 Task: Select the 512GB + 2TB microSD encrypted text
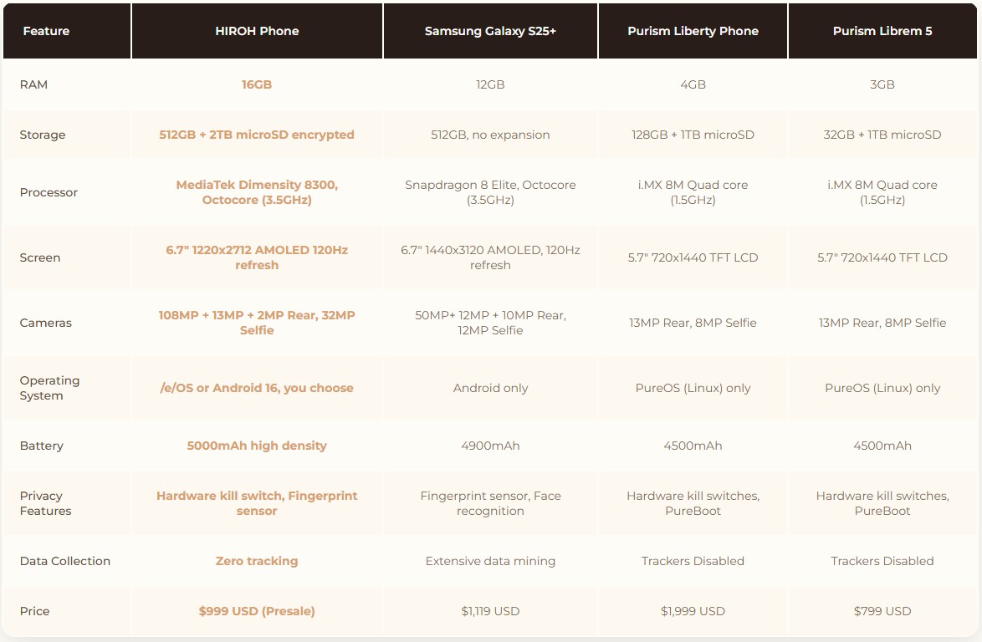257,135
